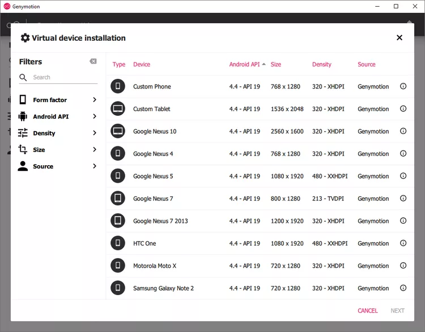Click the Custom Phone device type icon
Viewport: 425px width, 332px height.
tap(118, 86)
